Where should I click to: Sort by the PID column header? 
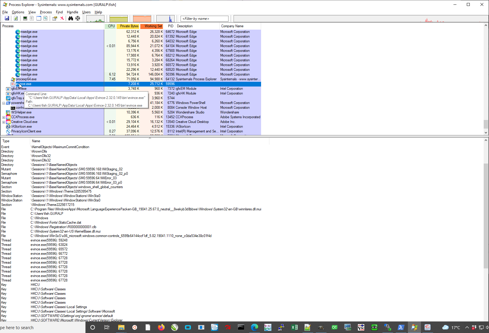pos(170,26)
